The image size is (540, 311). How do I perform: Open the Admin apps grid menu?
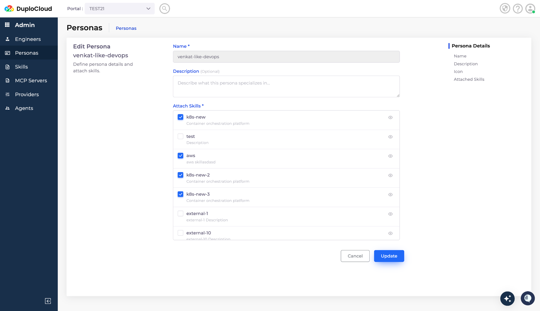[7, 25]
